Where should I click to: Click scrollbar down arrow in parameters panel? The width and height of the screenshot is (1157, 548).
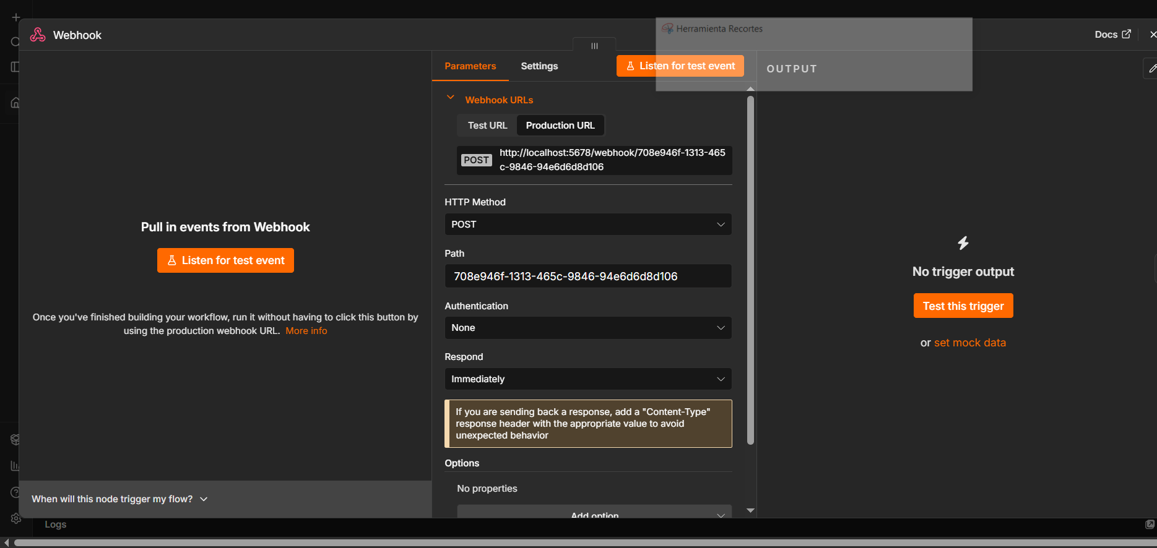750,511
